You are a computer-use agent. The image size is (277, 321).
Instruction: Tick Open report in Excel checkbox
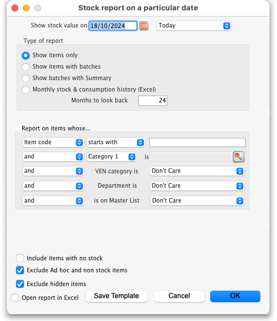click(x=15, y=298)
